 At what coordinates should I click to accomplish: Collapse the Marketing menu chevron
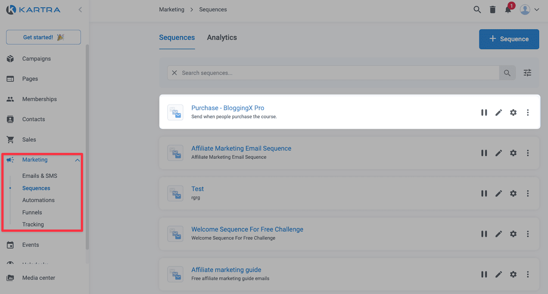click(x=78, y=160)
